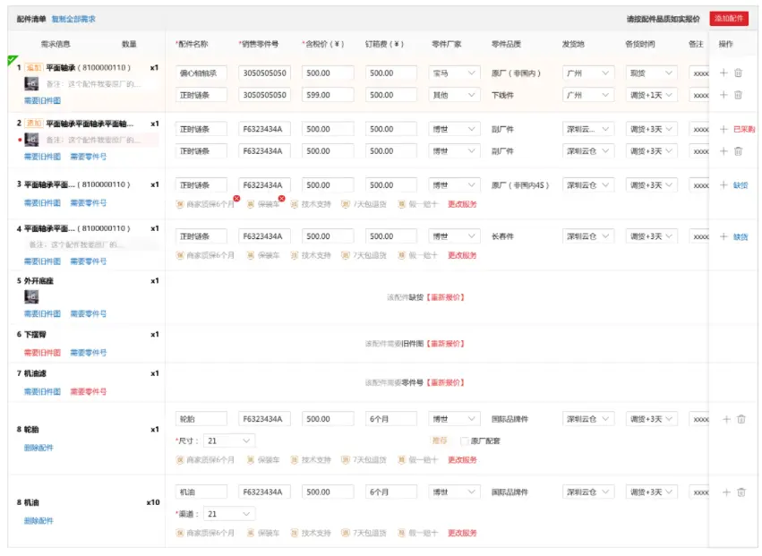The width and height of the screenshot is (762, 556).
Task: Open 现货 stock time dropdown
Action: 651,73
